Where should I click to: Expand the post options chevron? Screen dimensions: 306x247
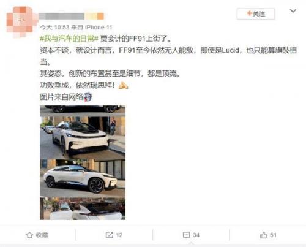pyautogui.click(x=293, y=11)
